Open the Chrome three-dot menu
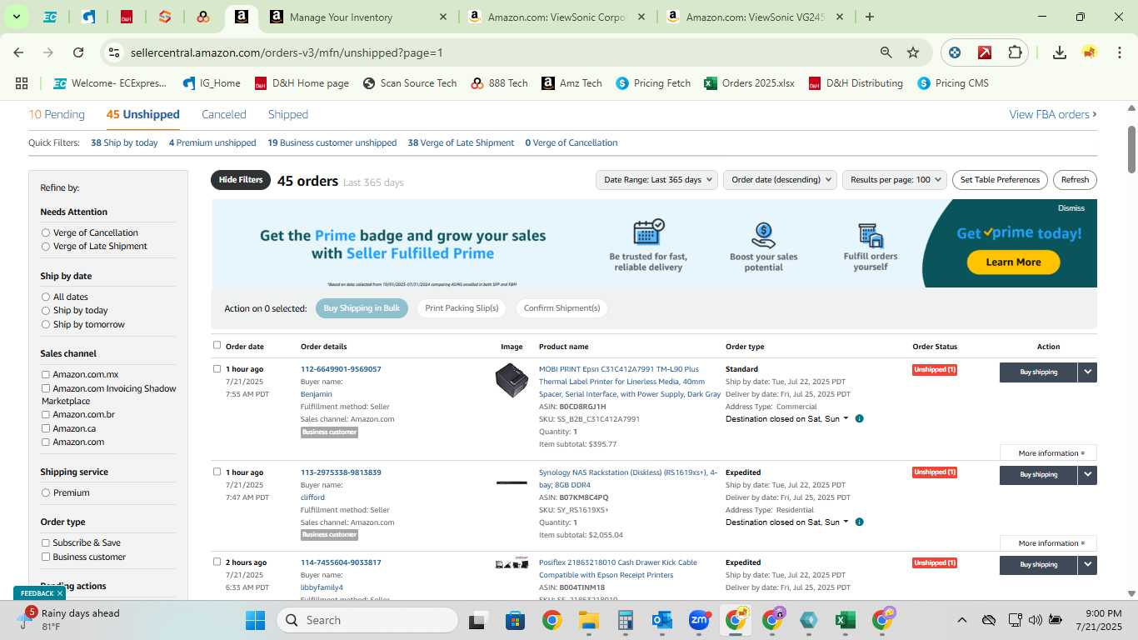 (x=1118, y=52)
